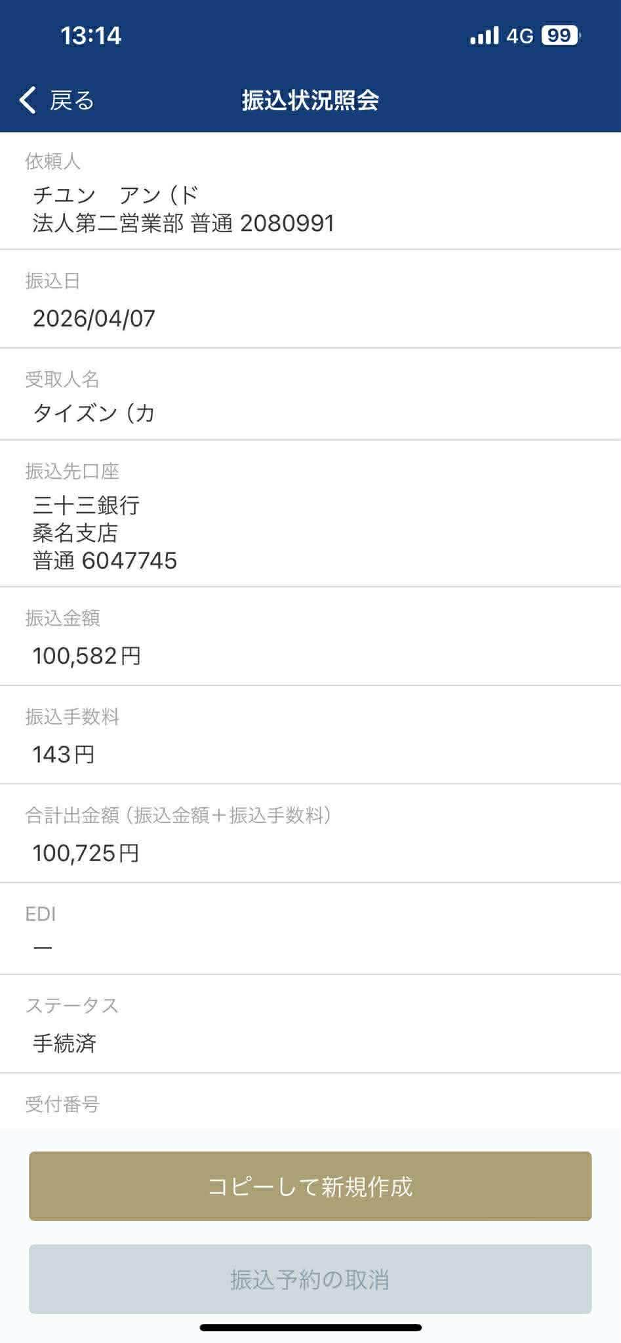Tap the recipient name タイズン（カ

tap(94, 413)
